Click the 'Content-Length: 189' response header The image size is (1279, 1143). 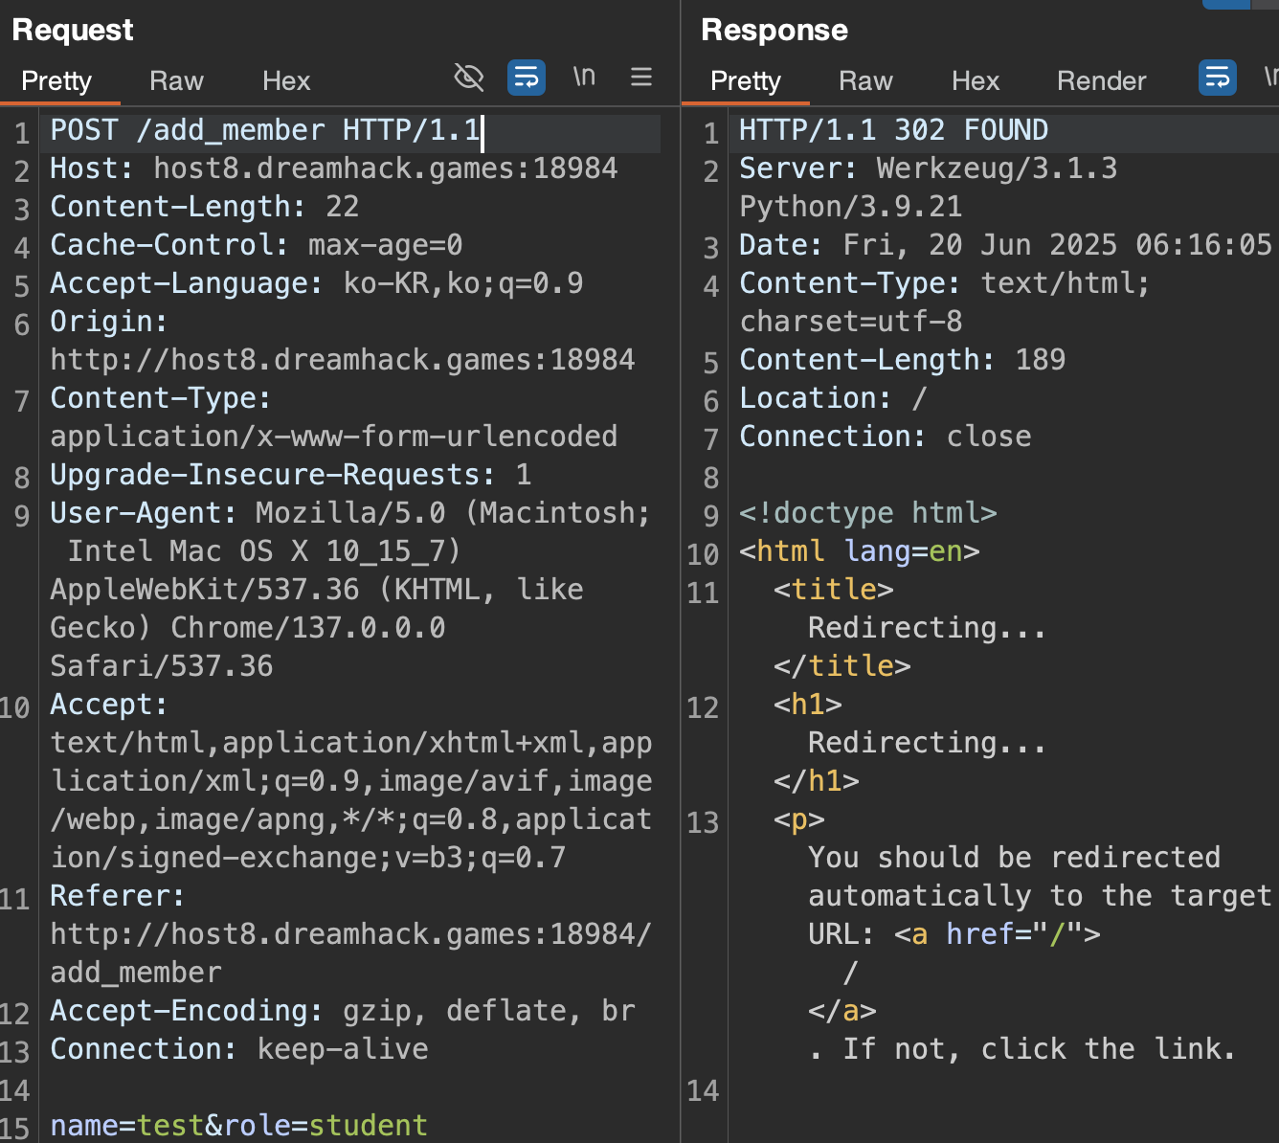tap(903, 360)
